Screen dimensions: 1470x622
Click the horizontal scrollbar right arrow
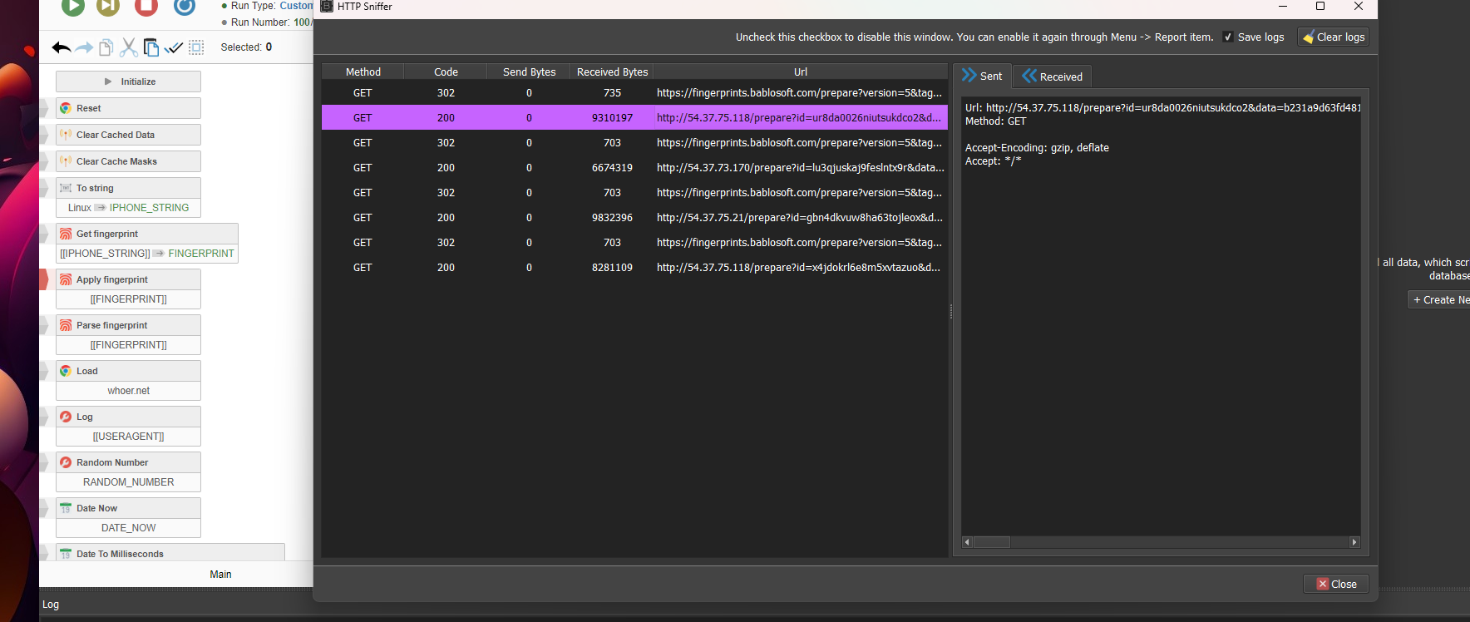click(1354, 542)
